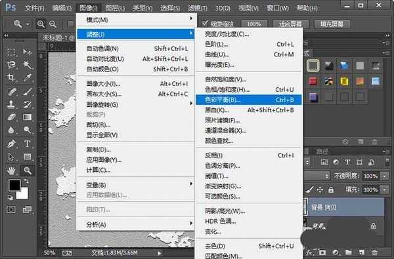Click the Fill Screen button
Viewport: 394px width, 259px height.
pos(332,24)
